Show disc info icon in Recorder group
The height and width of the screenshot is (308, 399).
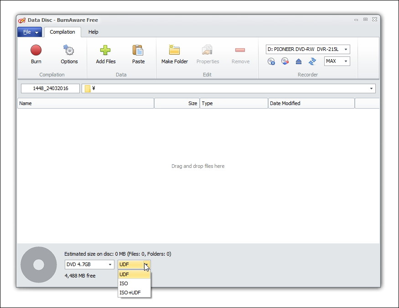pos(271,61)
